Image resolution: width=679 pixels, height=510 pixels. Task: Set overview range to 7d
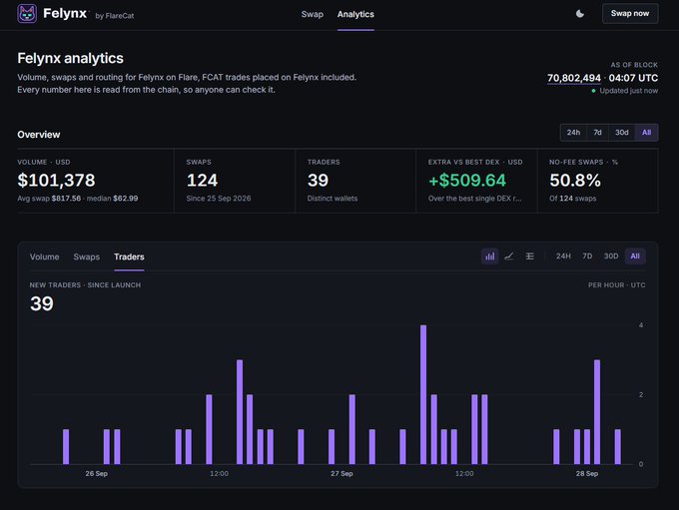point(597,133)
